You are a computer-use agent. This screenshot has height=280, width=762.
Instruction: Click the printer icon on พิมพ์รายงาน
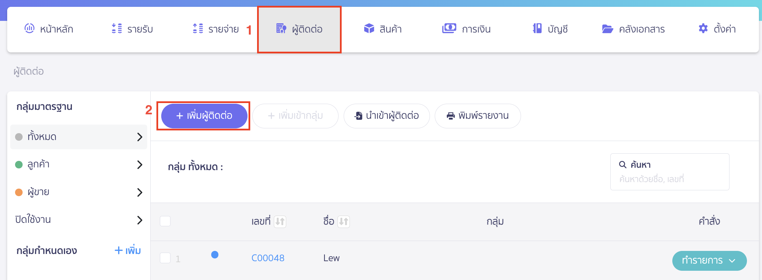(449, 116)
